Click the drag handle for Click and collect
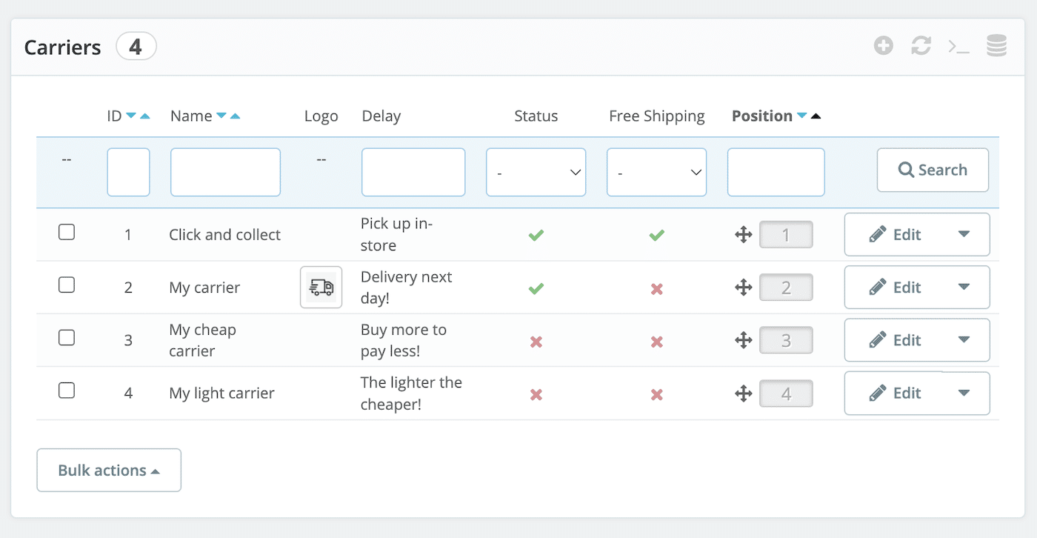 click(x=742, y=234)
